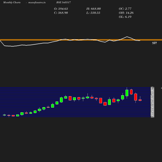Click the close value "C: 568.90"

[61, 13]
